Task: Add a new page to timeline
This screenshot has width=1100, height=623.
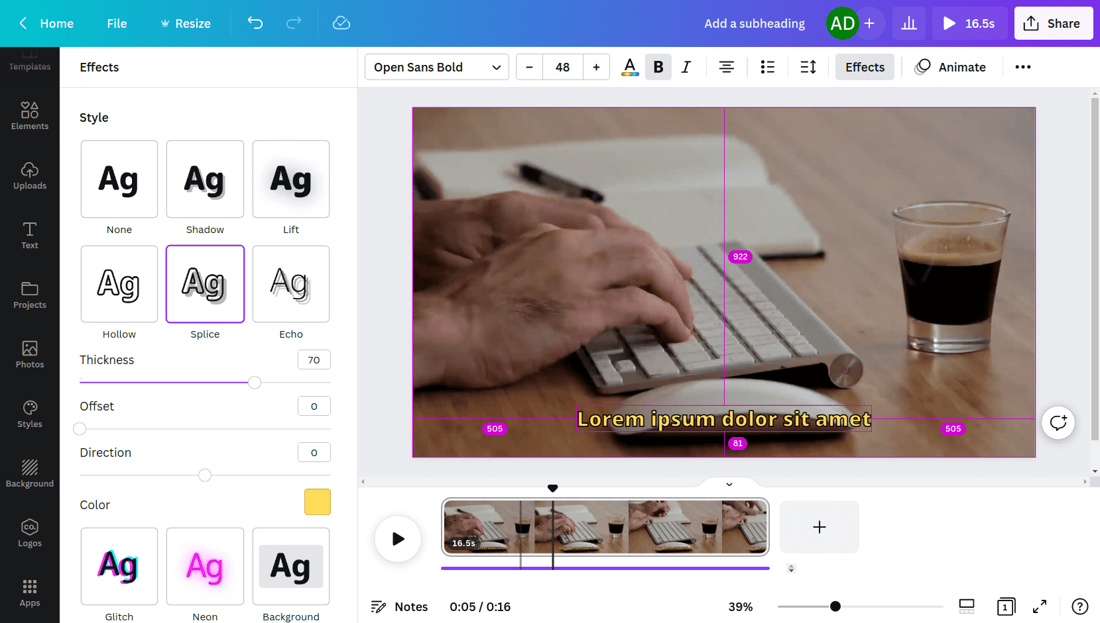Action: click(820, 527)
